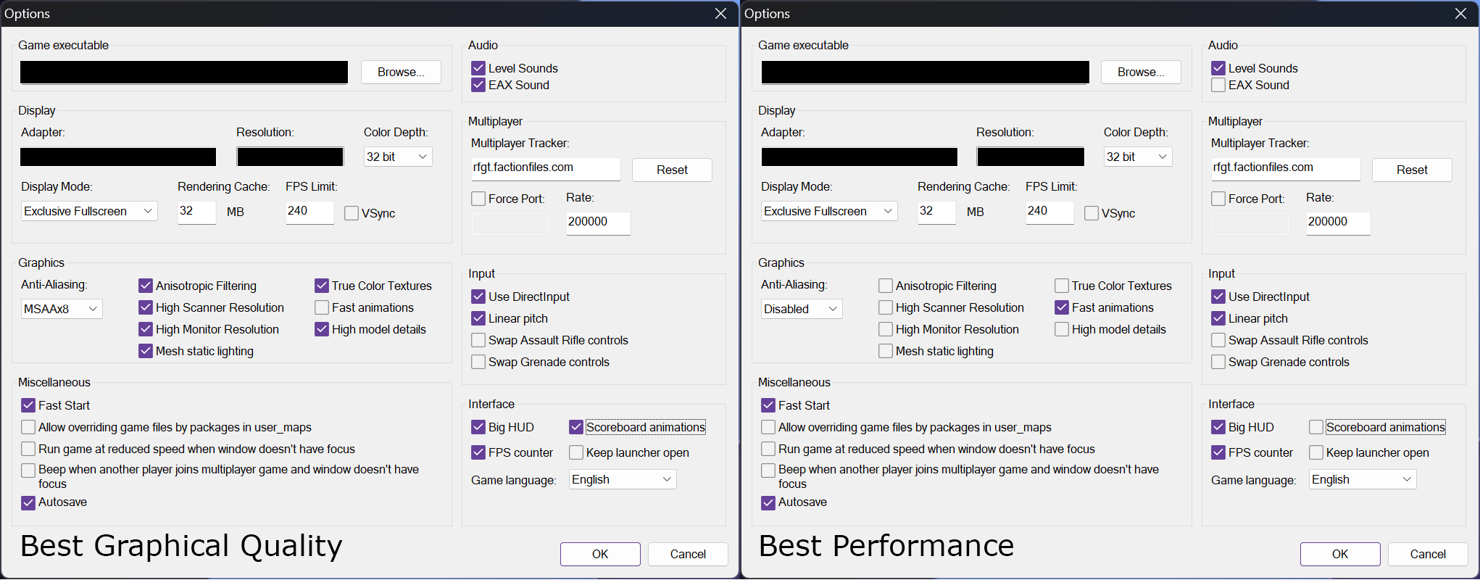Enable Anisotropic Filtering in Best Performance dialog

coord(886,286)
